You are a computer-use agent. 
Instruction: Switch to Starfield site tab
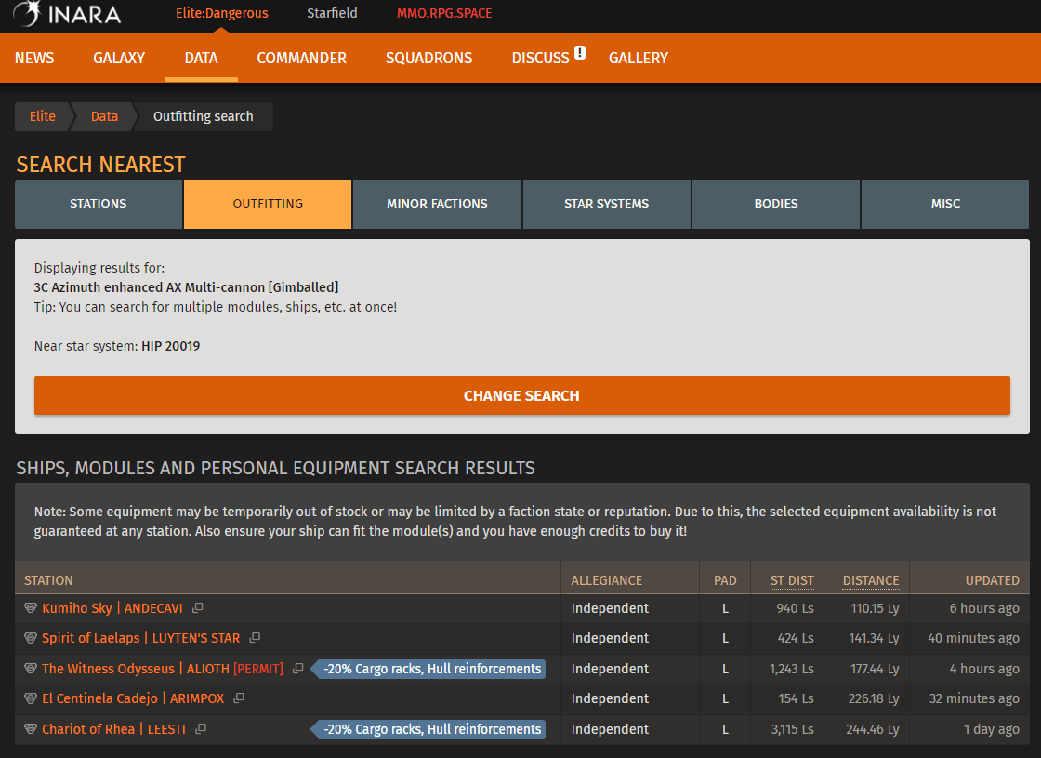click(332, 13)
